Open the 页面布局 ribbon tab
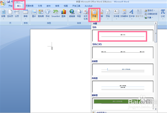Image resolution: width=167 pixels, height=113 pixels. pos(30,6)
